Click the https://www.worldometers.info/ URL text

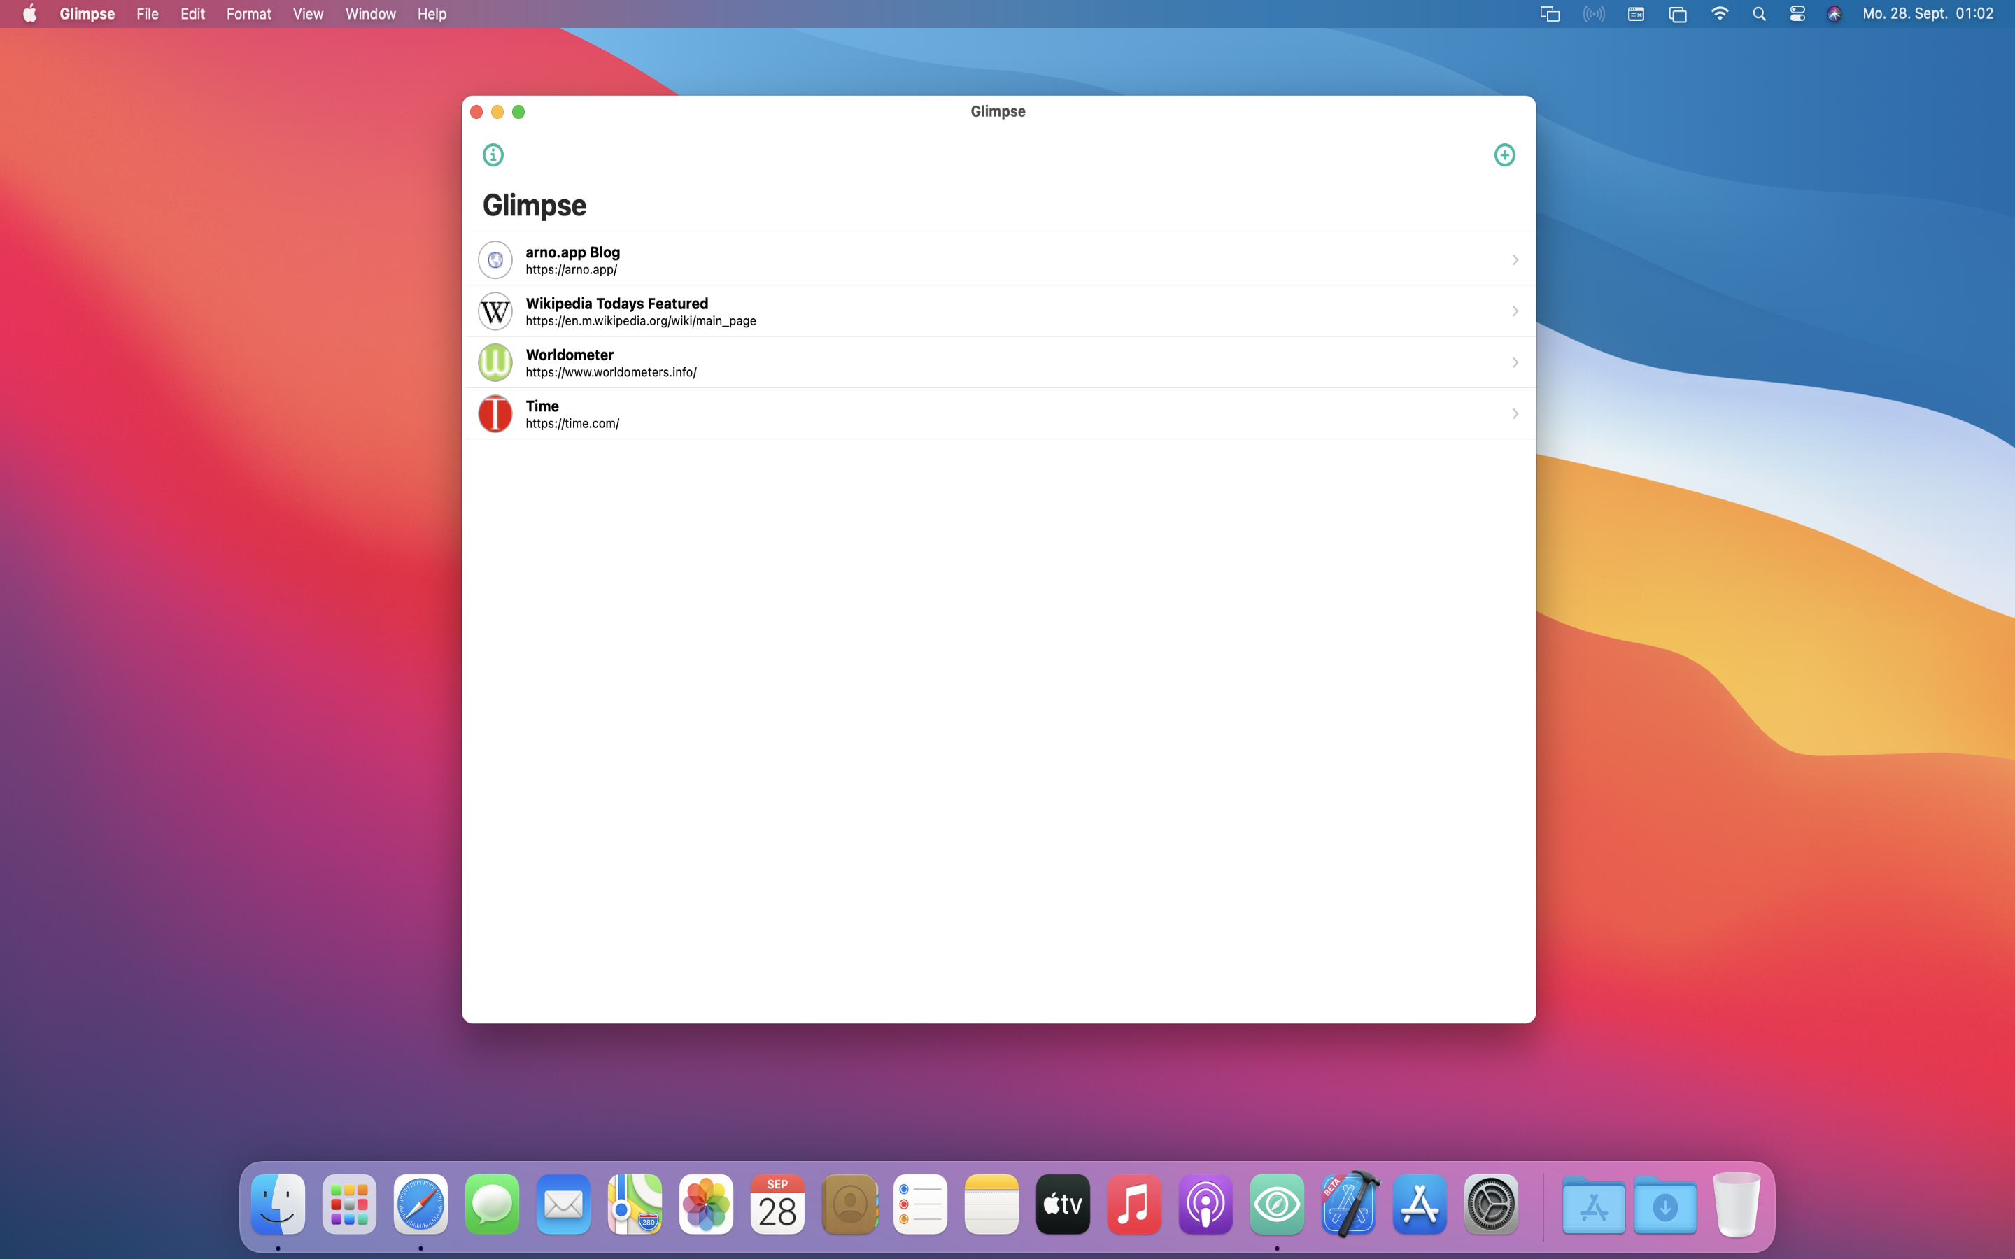tap(610, 372)
